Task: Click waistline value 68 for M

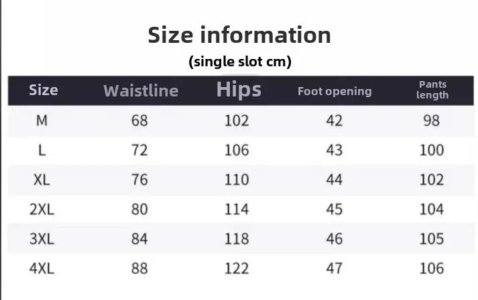Action: click(139, 121)
